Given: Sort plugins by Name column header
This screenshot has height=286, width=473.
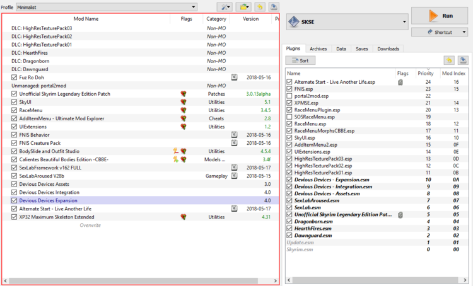Looking at the screenshot, I should click(341, 73).
